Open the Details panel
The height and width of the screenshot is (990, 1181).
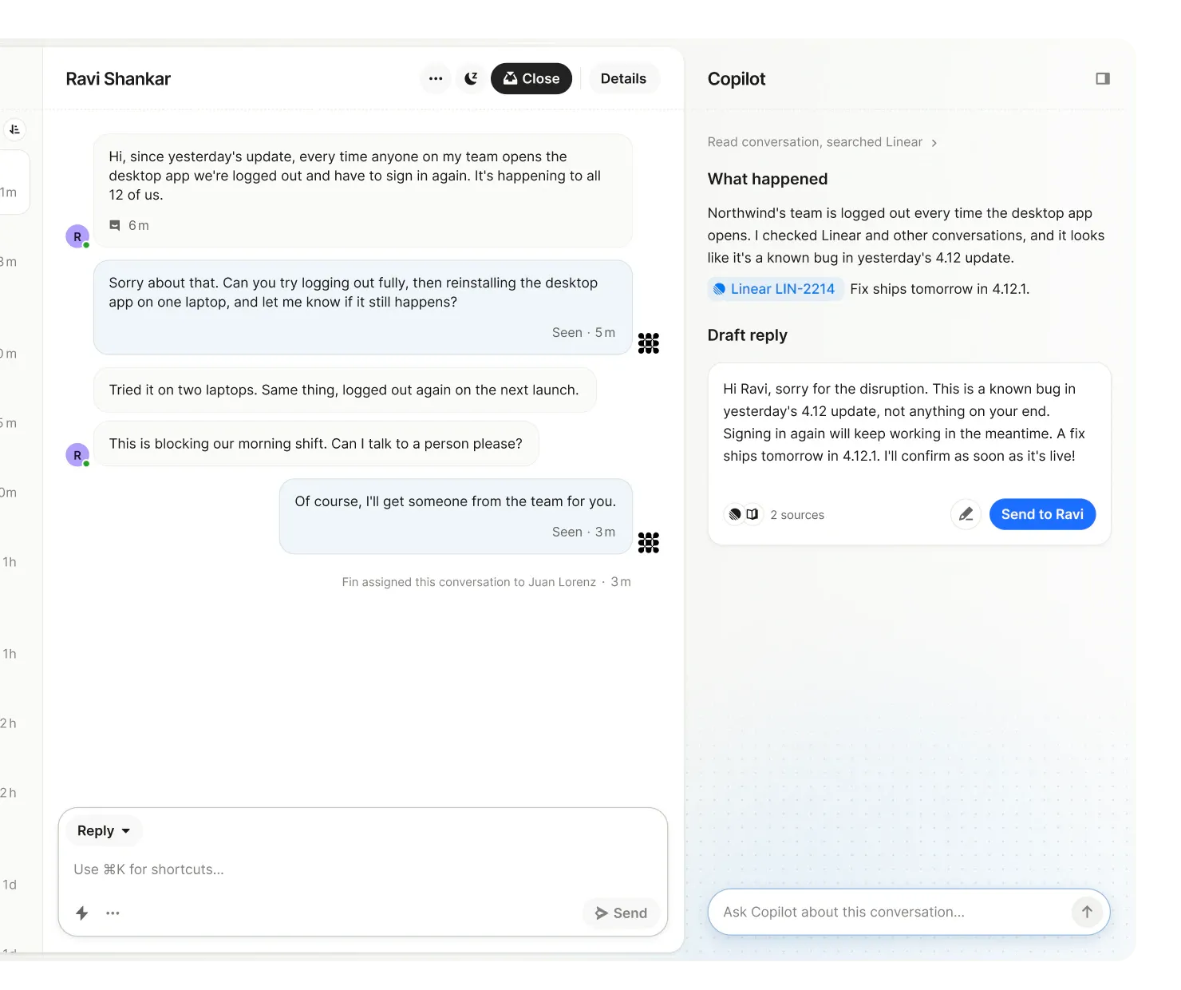click(623, 78)
